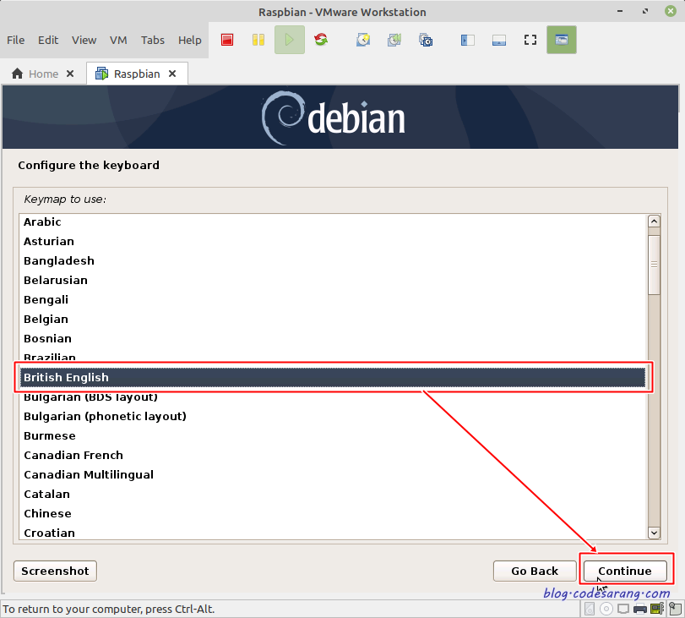Click the sound card status icon

pos(657,609)
